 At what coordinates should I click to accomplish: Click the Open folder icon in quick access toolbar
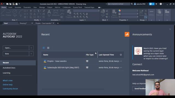10,4
